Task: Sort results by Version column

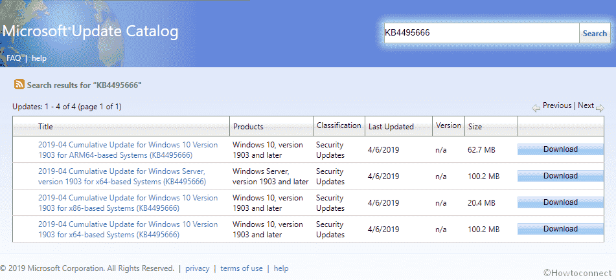Action: click(448, 125)
